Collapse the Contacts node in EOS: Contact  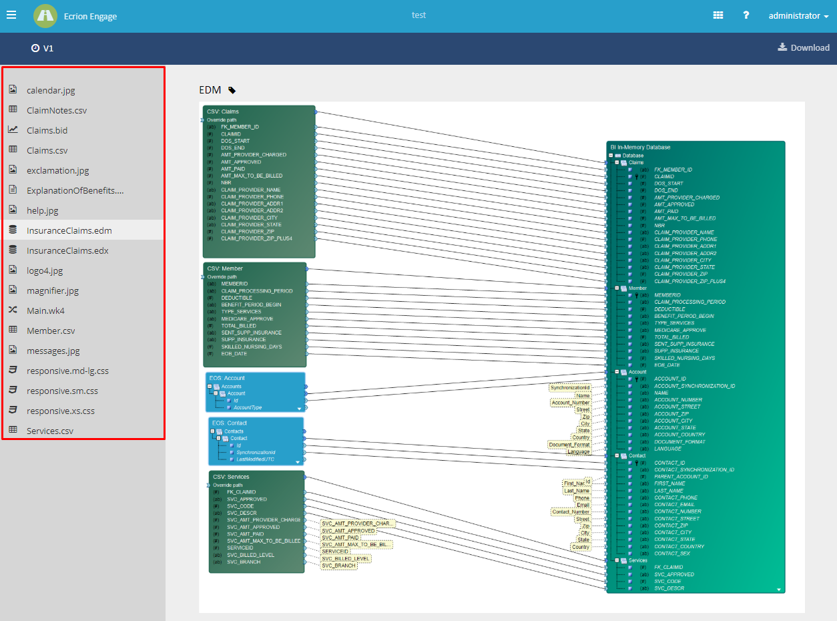213,431
